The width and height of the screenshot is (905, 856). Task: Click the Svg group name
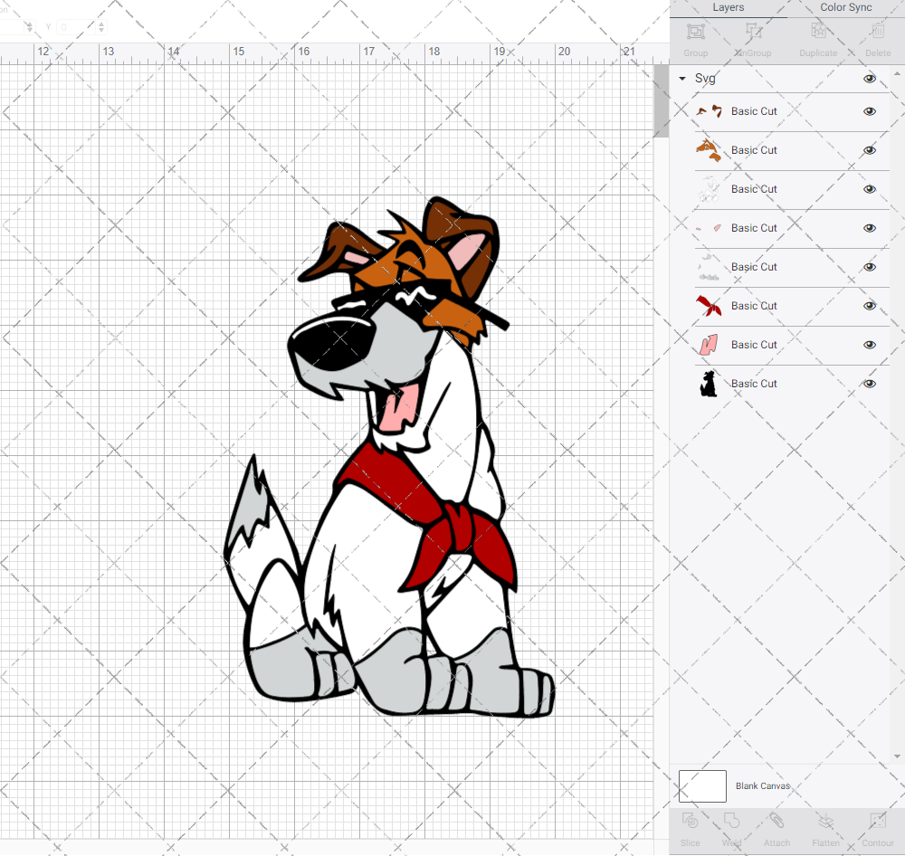[x=705, y=79]
